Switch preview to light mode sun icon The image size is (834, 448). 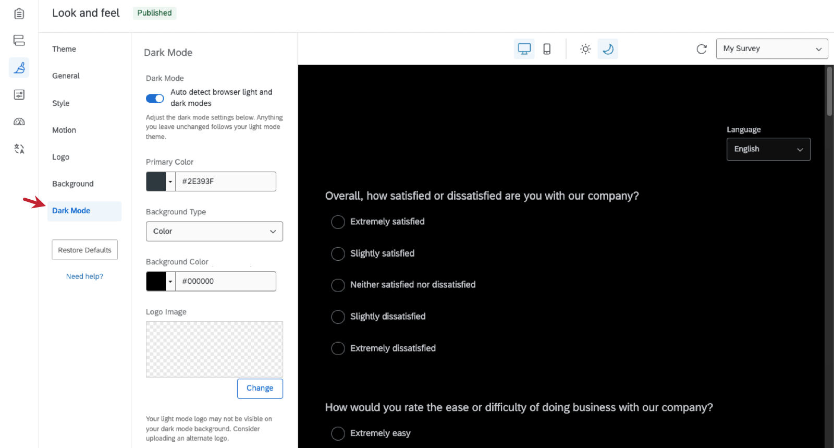point(585,49)
